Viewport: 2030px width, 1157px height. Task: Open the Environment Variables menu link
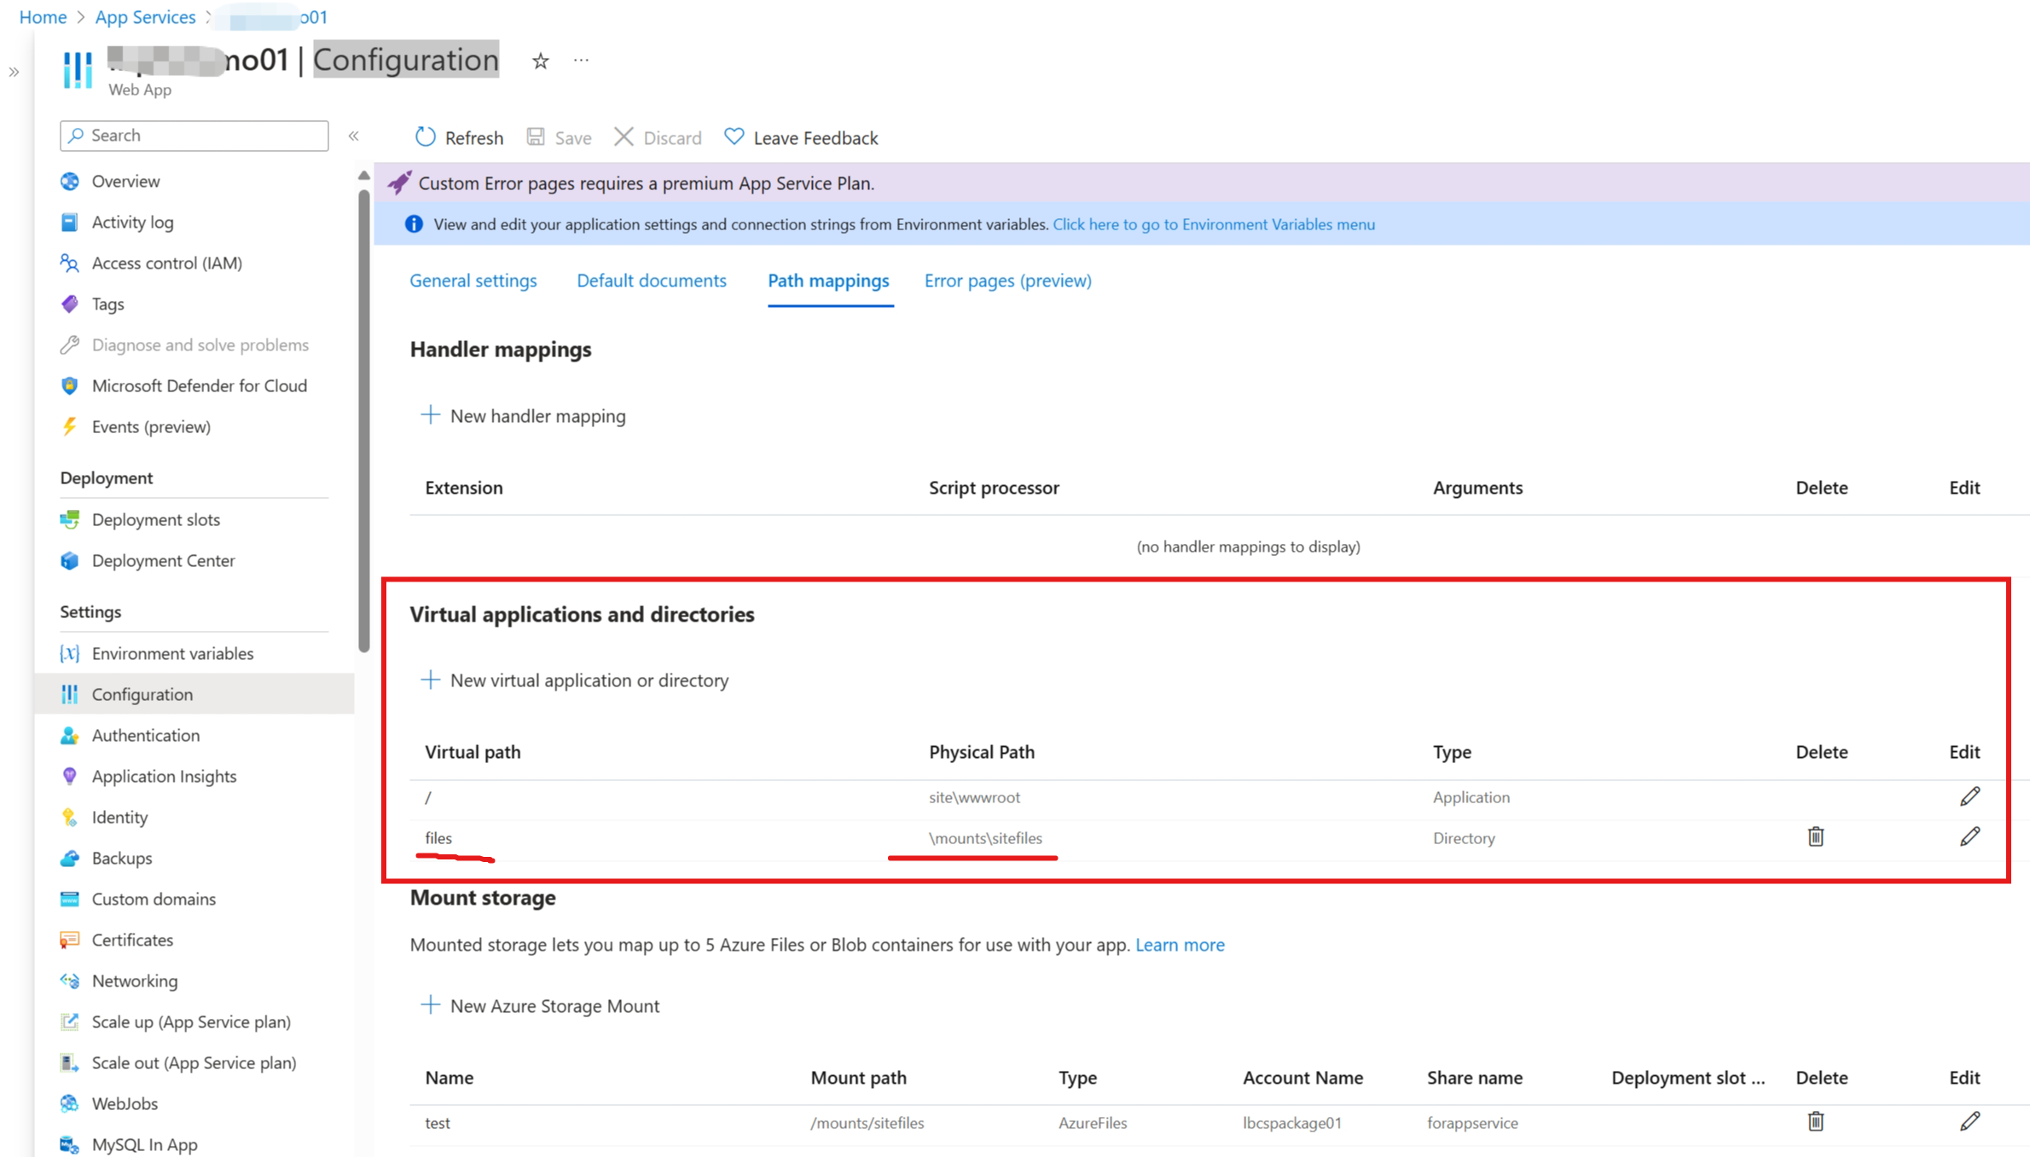coord(1213,224)
